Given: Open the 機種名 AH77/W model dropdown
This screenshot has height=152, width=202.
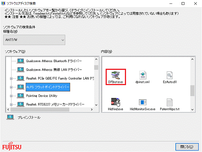Looking at the screenshot, I should click(34, 40).
